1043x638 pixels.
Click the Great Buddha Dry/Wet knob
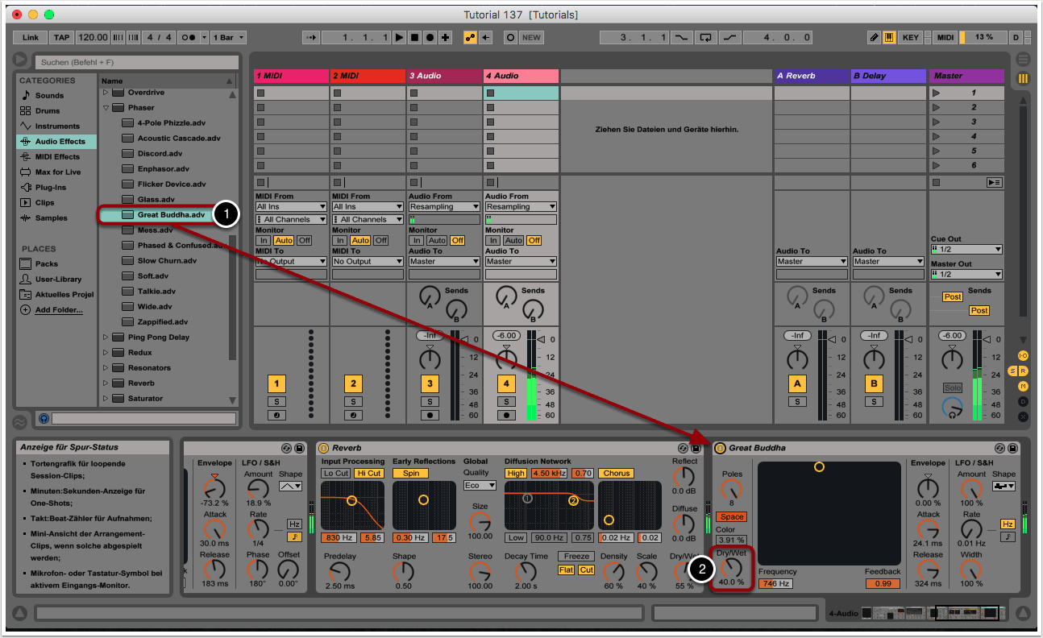pos(732,566)
